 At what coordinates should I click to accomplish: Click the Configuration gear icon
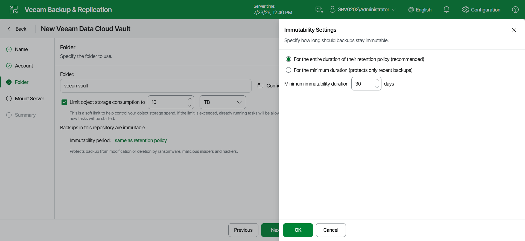click(x=465, y=10)
